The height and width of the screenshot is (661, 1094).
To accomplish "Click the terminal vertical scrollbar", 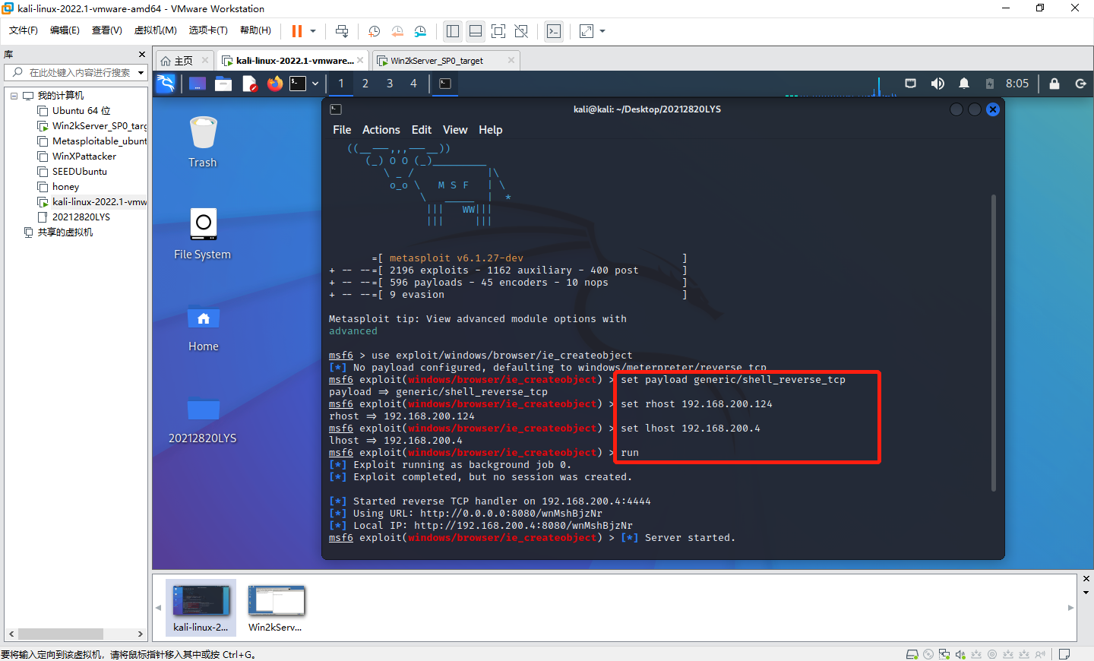I will pyautogui.click(x=994, y=342).
